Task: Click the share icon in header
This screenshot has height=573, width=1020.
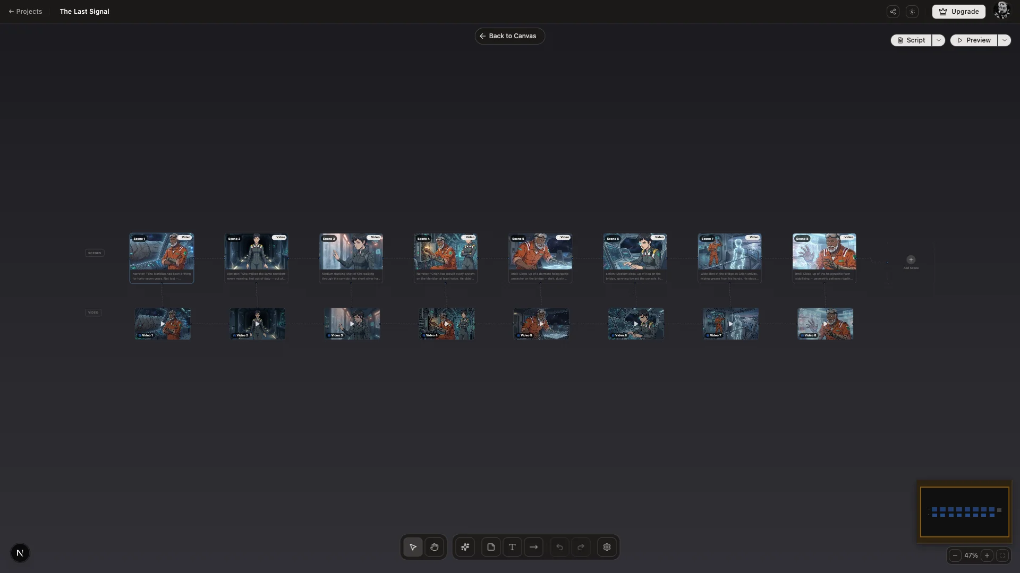Action: click(893, 12)
